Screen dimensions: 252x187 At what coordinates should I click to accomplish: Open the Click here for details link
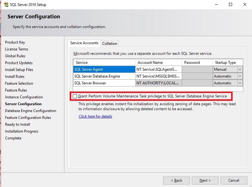(x=95, y=116)
